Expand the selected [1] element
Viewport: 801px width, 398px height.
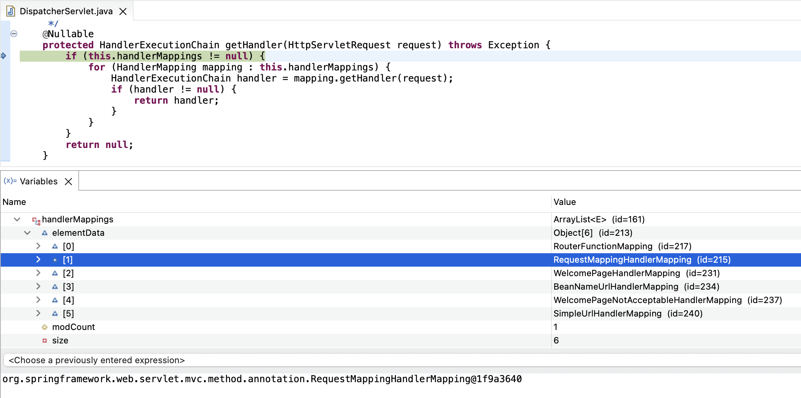click(38, 260)
